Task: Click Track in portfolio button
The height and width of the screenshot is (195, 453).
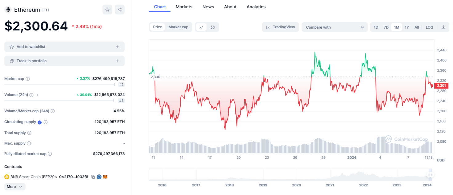Action: (64, 61)
